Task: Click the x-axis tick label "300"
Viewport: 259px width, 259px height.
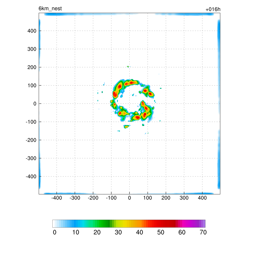Action: click(184, 198)
